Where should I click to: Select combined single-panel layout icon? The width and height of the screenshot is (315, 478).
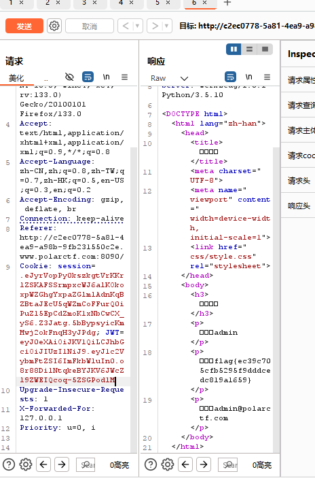coord(265,49)
